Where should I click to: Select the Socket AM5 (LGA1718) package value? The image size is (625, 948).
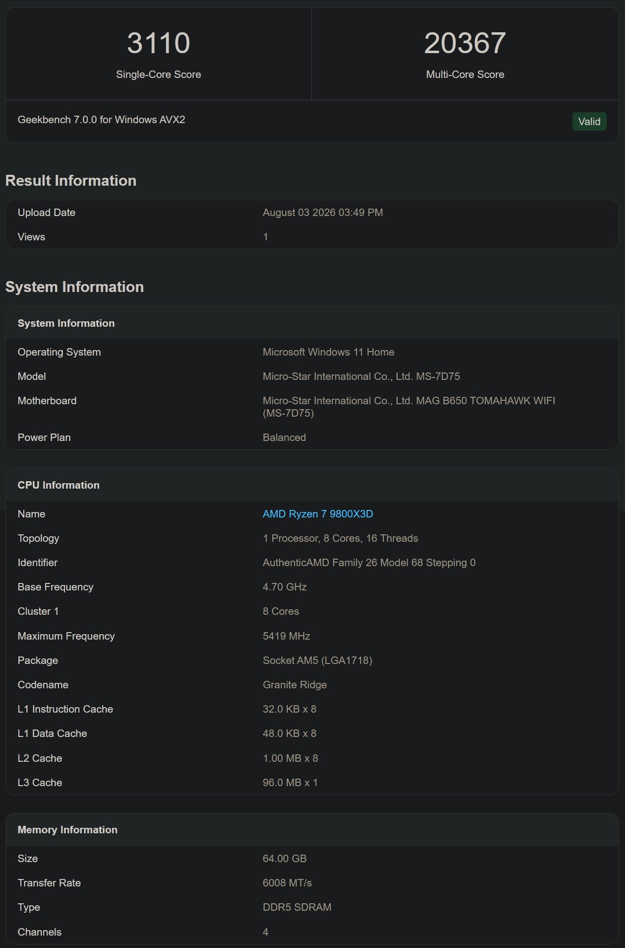tap(317, 660)
